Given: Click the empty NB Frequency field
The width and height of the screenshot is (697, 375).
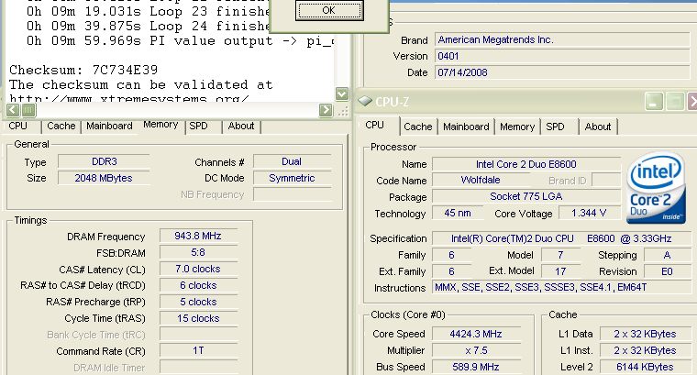Looking at the screenshot, I should pyautogui.click(x=292, y=194).
